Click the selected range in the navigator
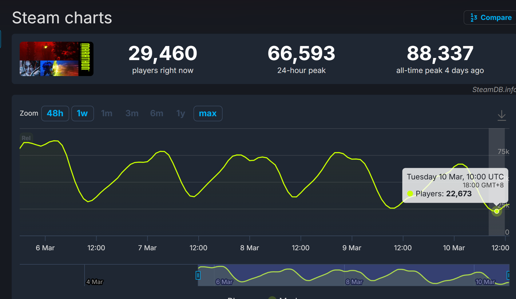Image resolution: width=516 pixels, height=299 pixels. (x=353, y=275)
